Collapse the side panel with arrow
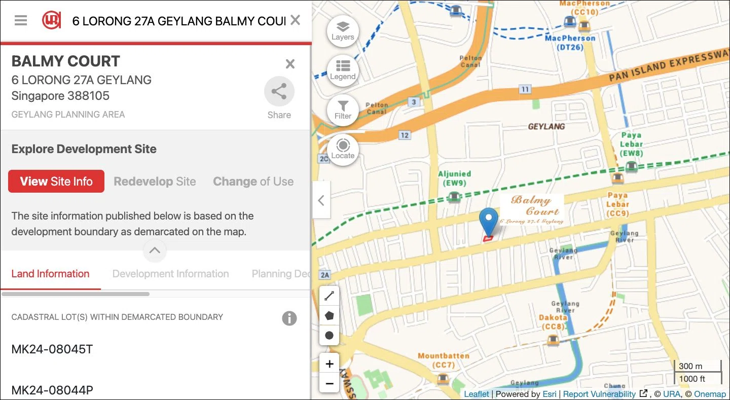The image size is (730, 400). point(321,200)
